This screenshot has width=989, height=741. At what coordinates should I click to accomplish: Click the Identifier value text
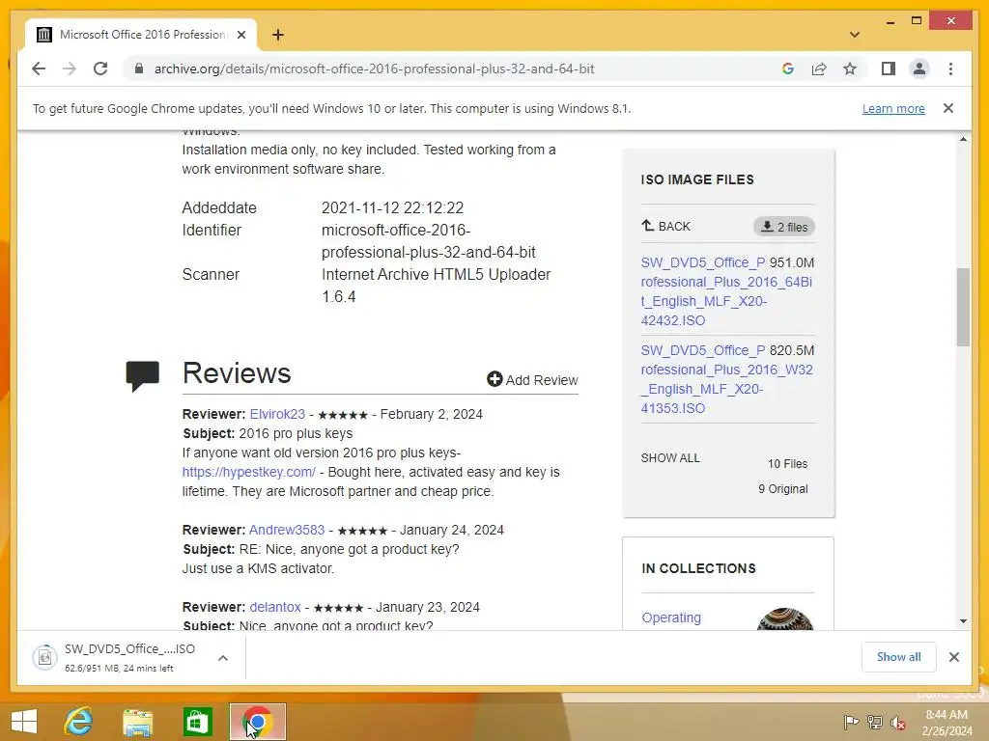click(428, 241)
